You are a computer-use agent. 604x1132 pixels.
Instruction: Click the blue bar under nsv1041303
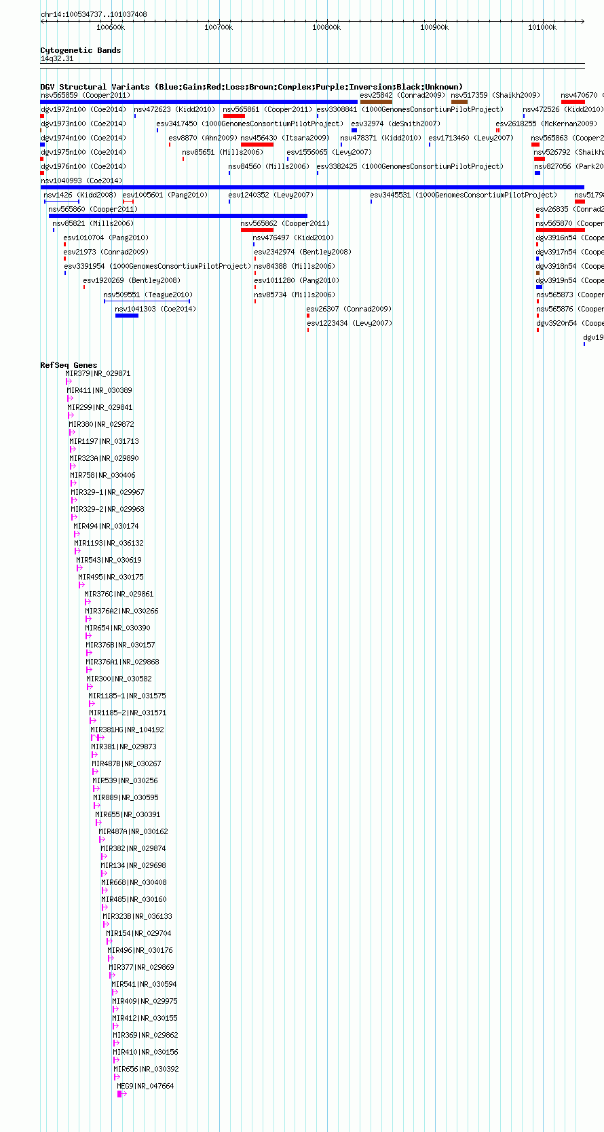(127, 316)
